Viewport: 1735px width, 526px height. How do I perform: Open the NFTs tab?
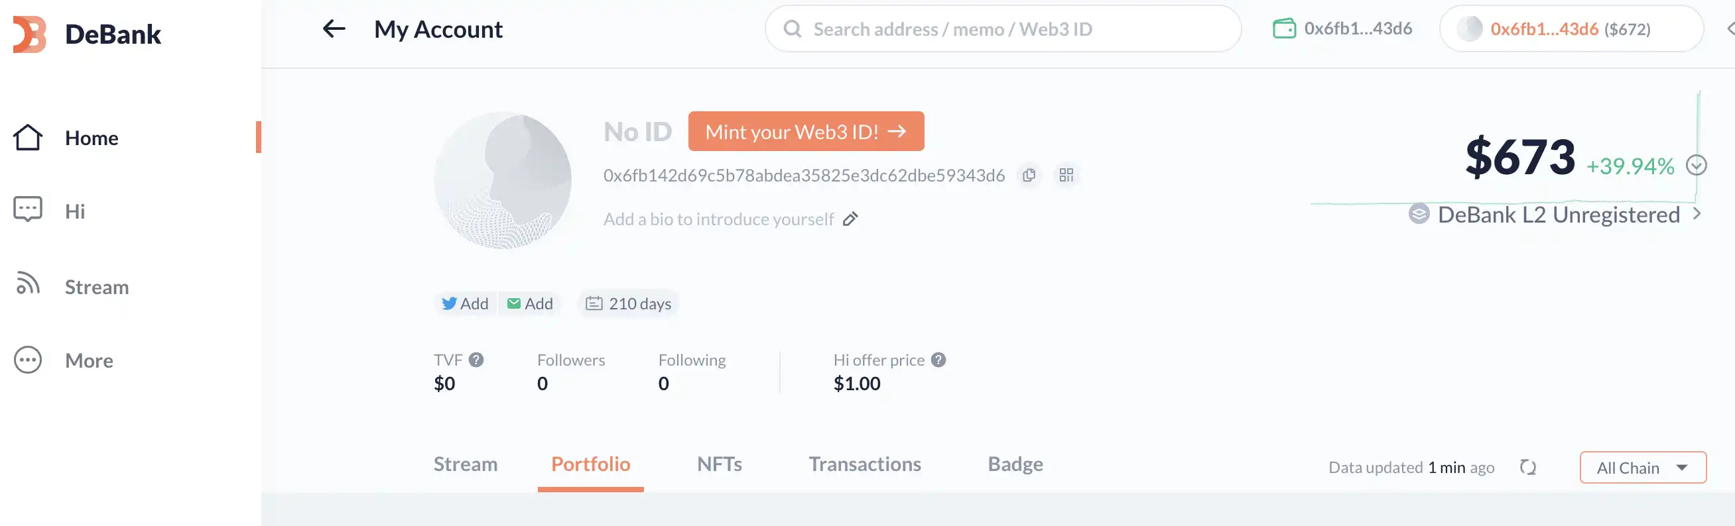pyautogui.click(x=719, y=464)
